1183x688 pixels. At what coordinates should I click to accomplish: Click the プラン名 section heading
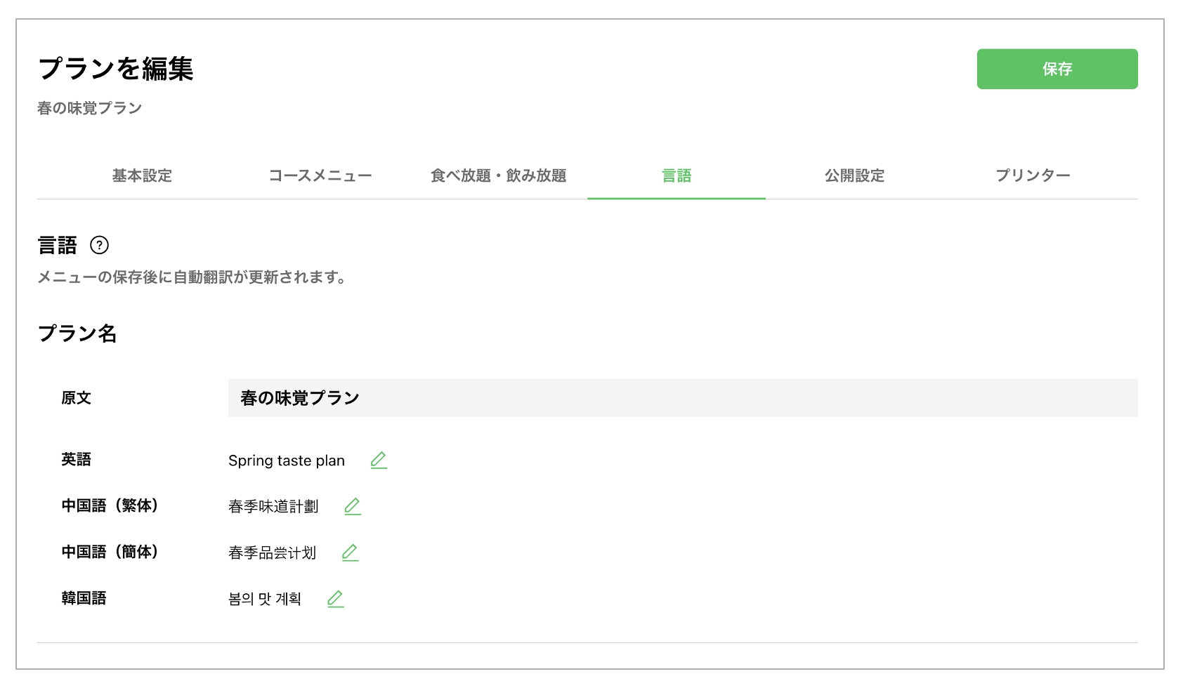(79, 333)
